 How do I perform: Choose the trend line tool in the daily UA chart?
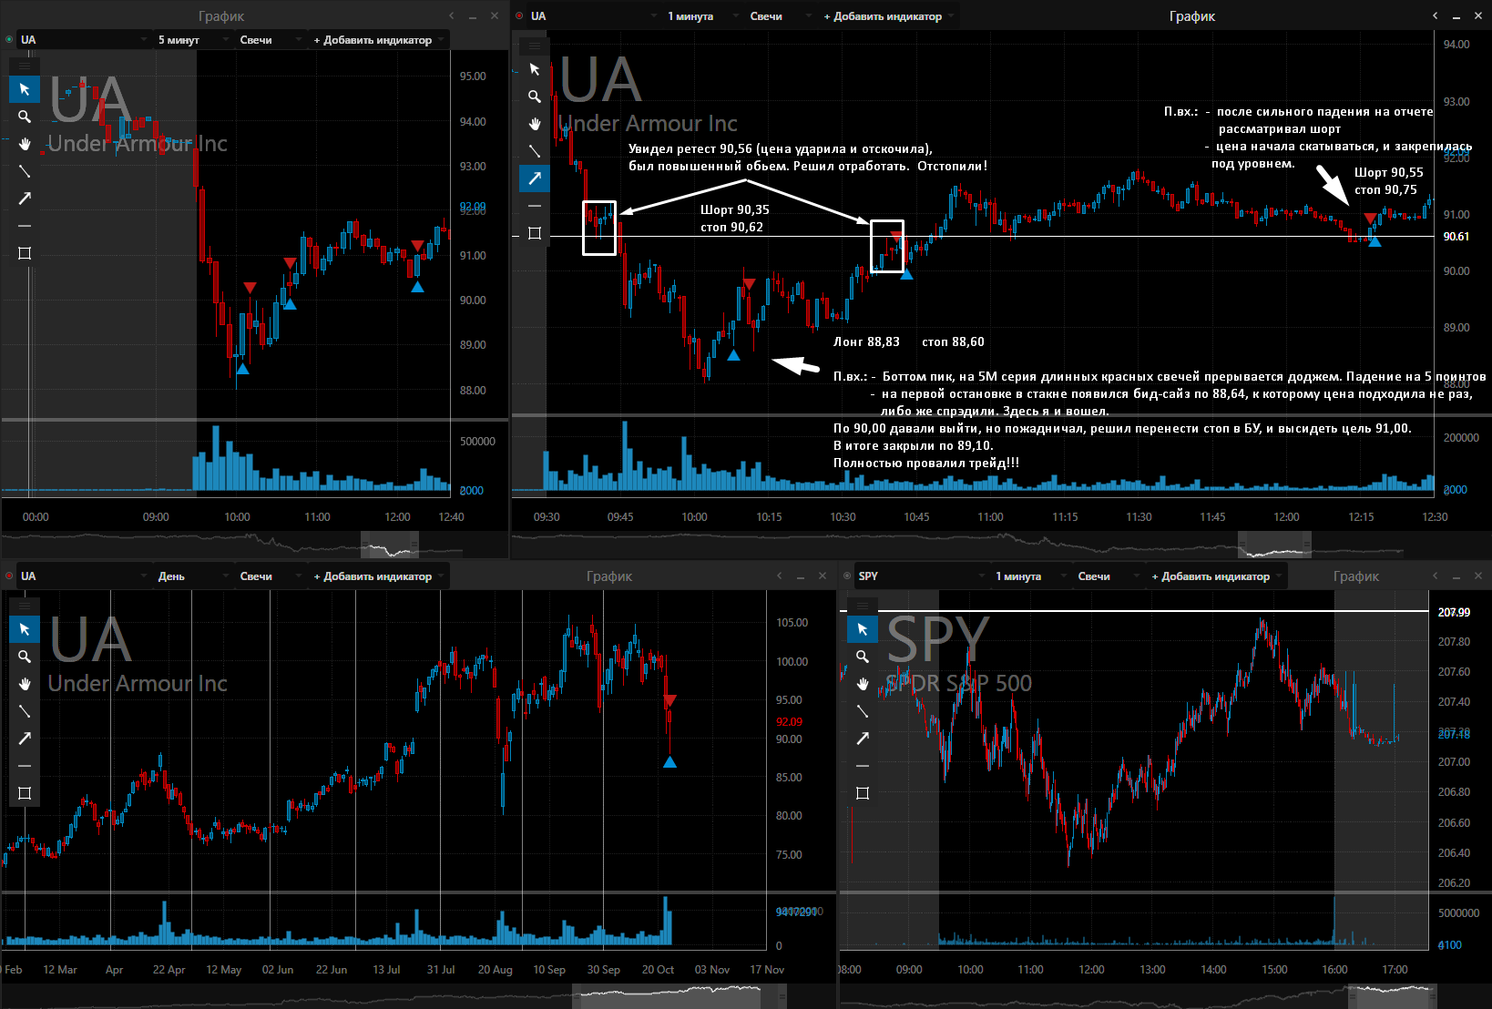click(x=25, y=711)
